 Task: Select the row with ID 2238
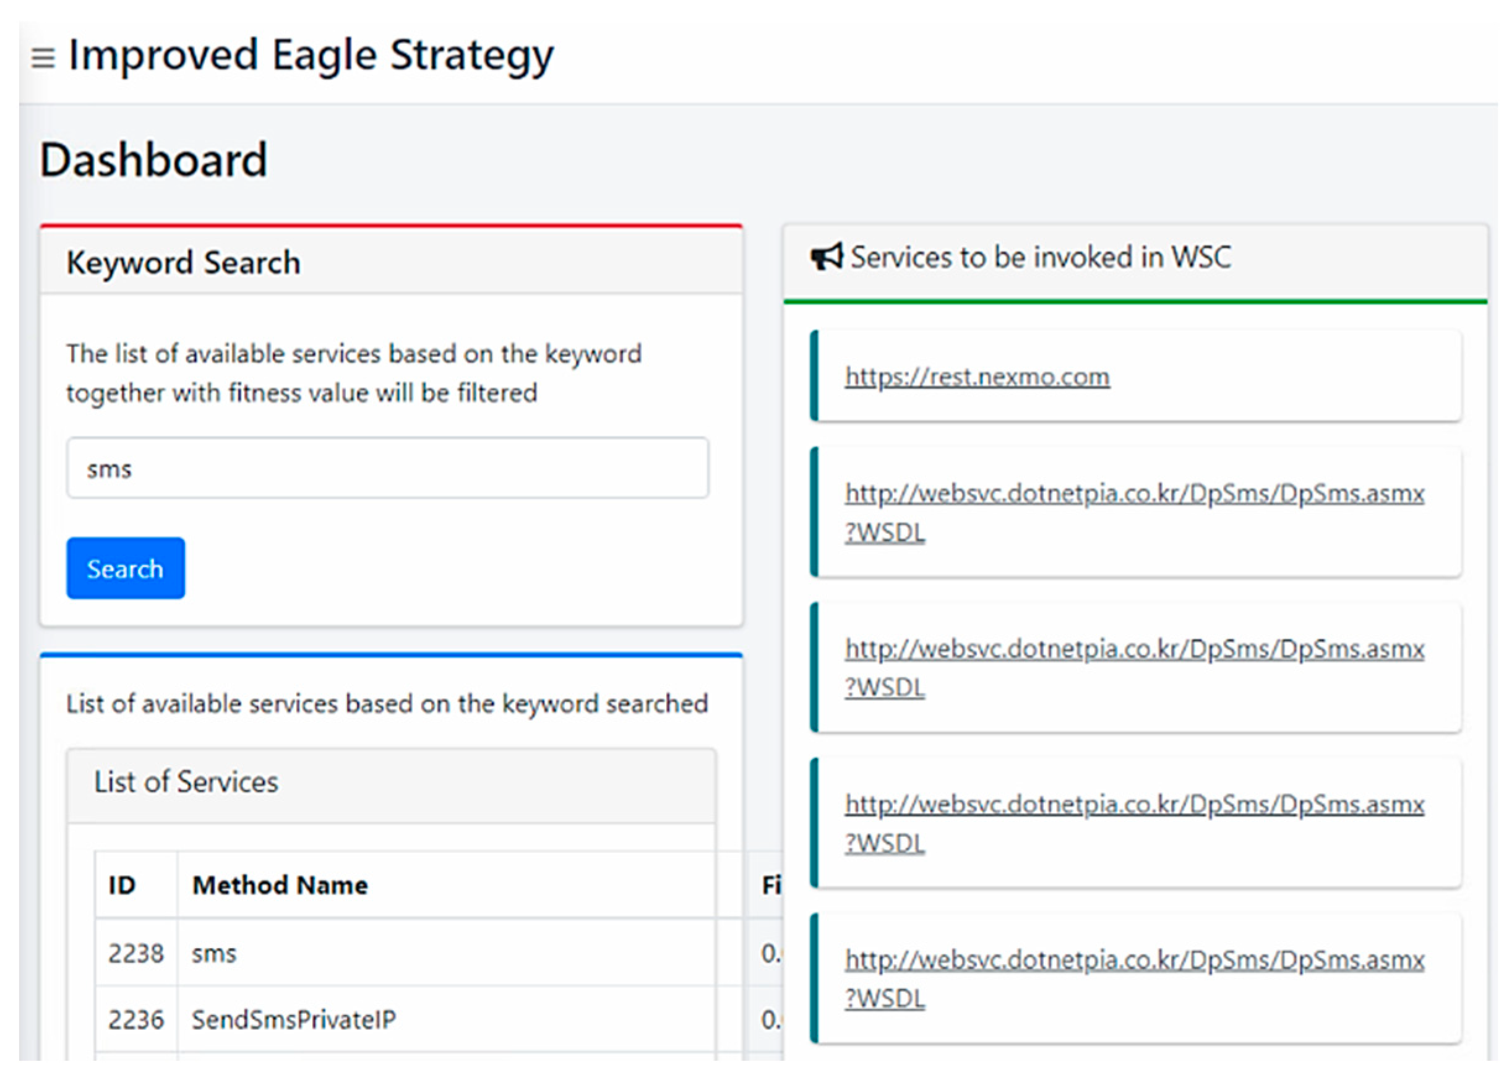pyautogui.click(x=136, y=953)
